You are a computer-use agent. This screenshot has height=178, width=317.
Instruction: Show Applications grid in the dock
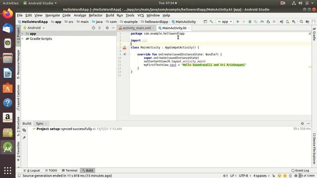[x=8, y=171]
